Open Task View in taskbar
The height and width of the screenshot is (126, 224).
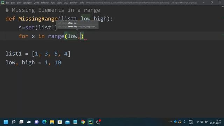pyautogui.click(x=21, y=122)
